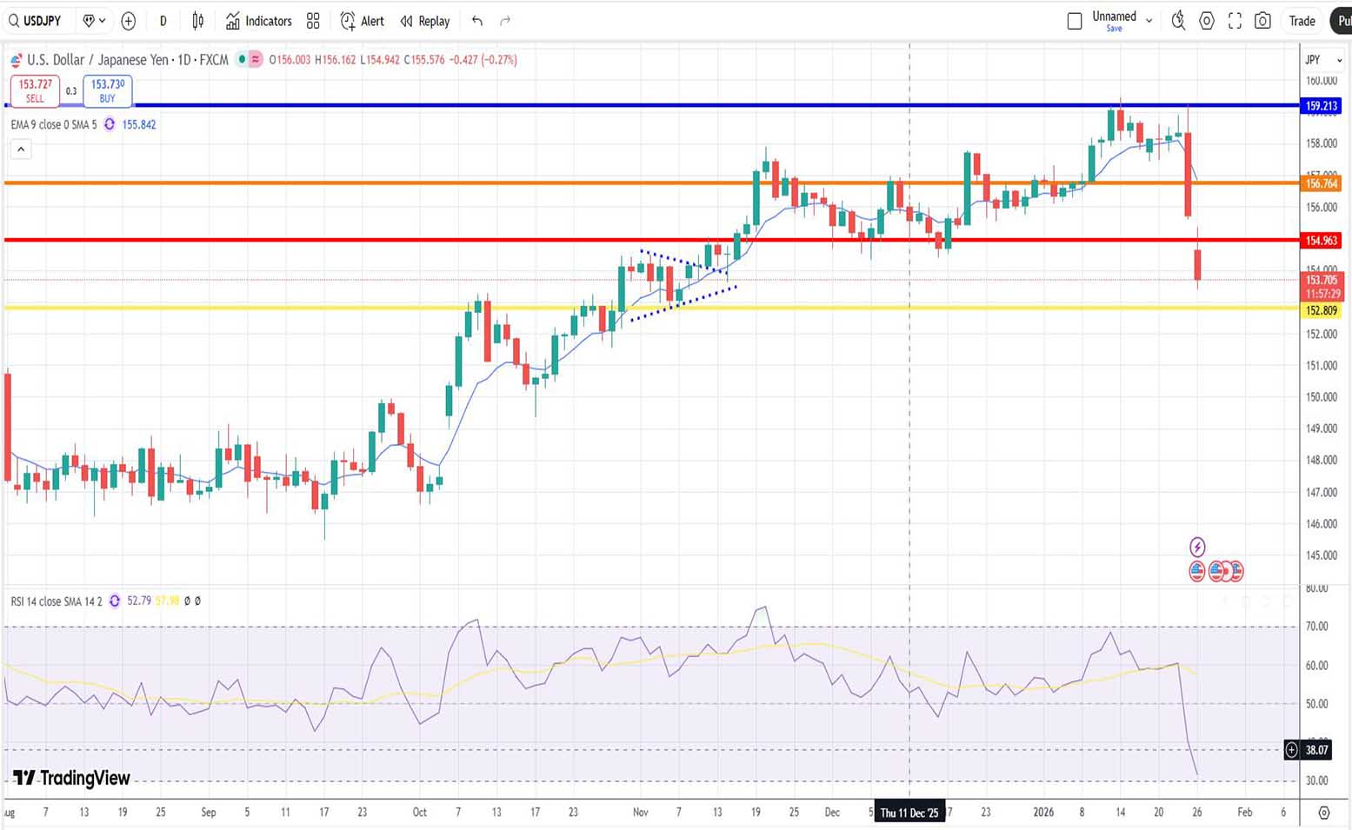
Task: Click the purple lightning event marker on chart
Action: point(1197,547)
